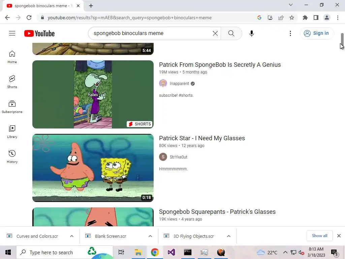Open the notification center icon
Screen dimensions: 345x259
(x=335, y=252)
